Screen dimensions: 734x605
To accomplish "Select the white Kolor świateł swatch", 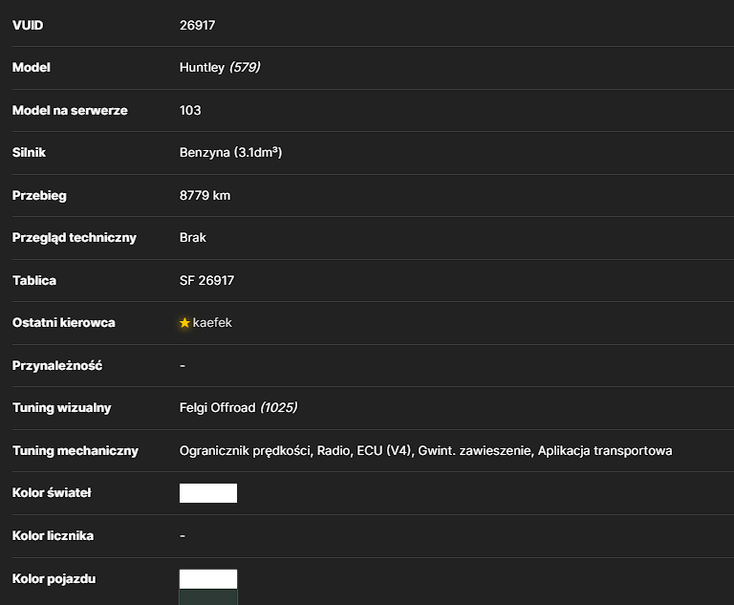I will [208, 493].
